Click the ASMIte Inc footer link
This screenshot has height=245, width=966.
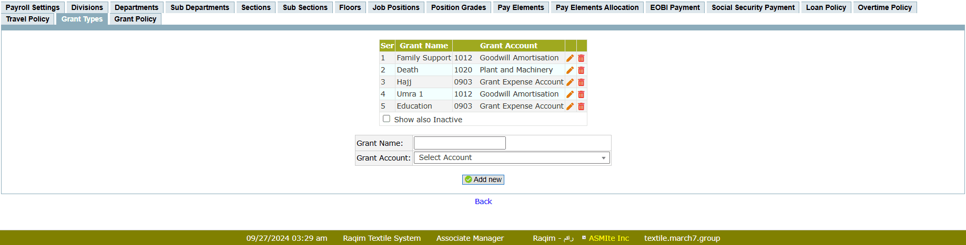click(x=608, y=238)
